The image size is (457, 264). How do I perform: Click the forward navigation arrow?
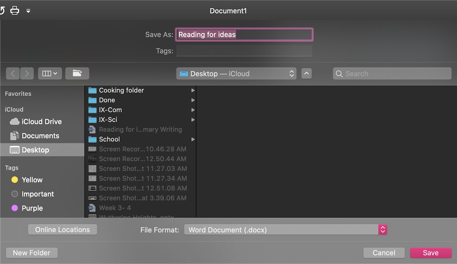tap(27, 74)
